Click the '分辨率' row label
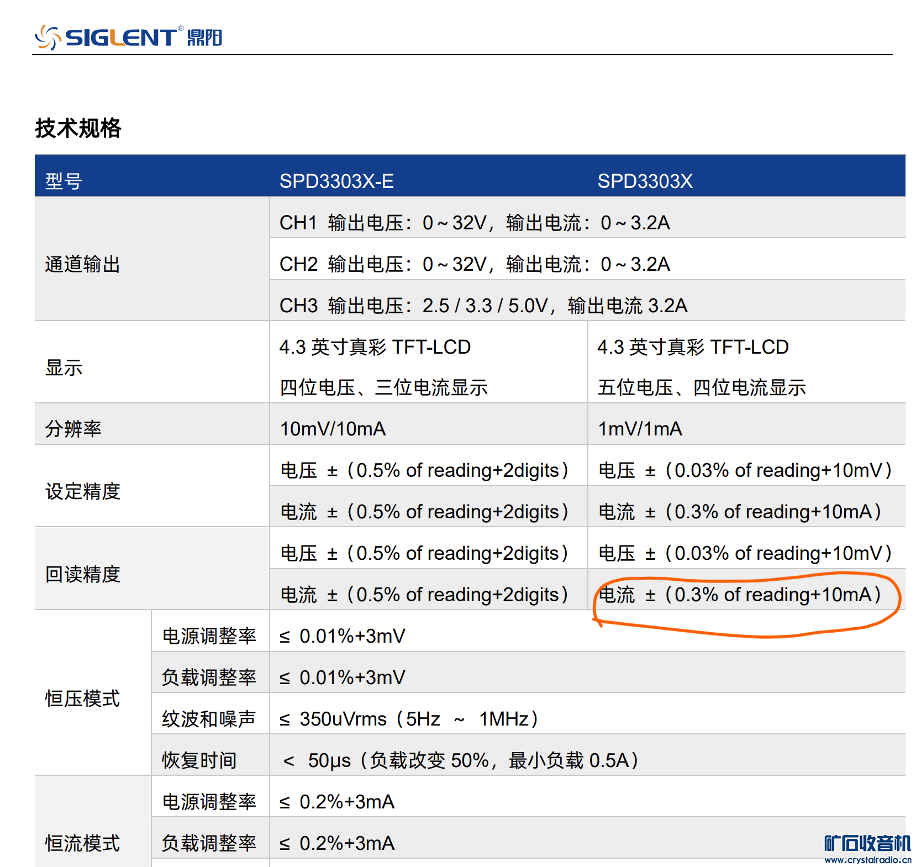Viewport: 916px width, 867px height. 73,429
